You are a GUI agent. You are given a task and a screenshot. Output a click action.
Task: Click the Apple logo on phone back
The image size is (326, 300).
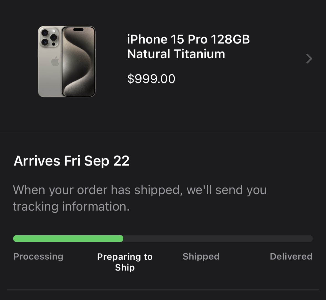(x=55, y=62)
